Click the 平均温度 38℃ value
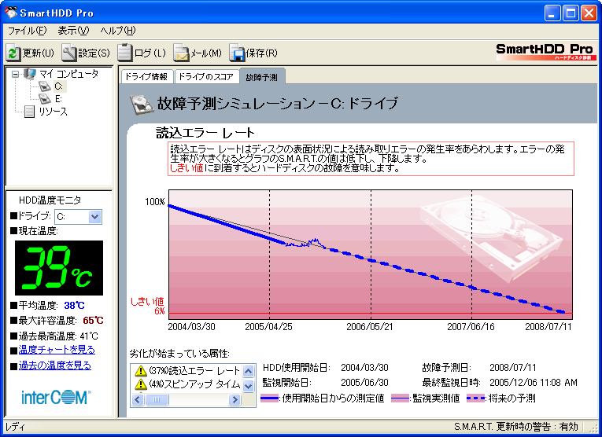The height and width of the screenshot is (437, 602). coord(75,306)
